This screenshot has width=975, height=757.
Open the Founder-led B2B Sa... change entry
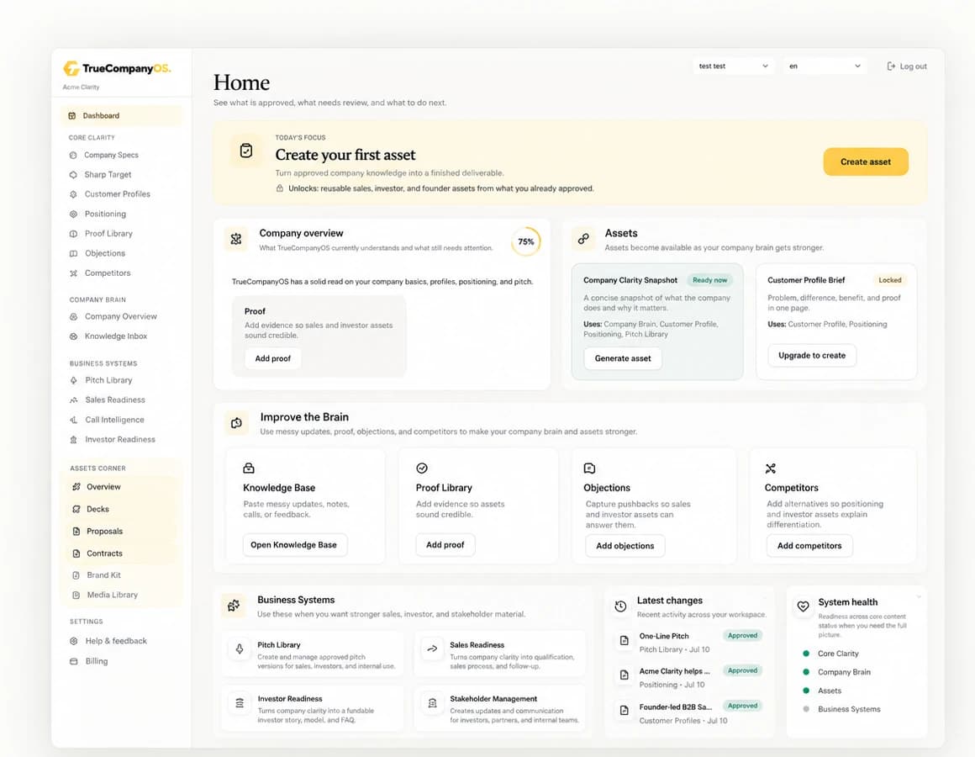point(689,713)
